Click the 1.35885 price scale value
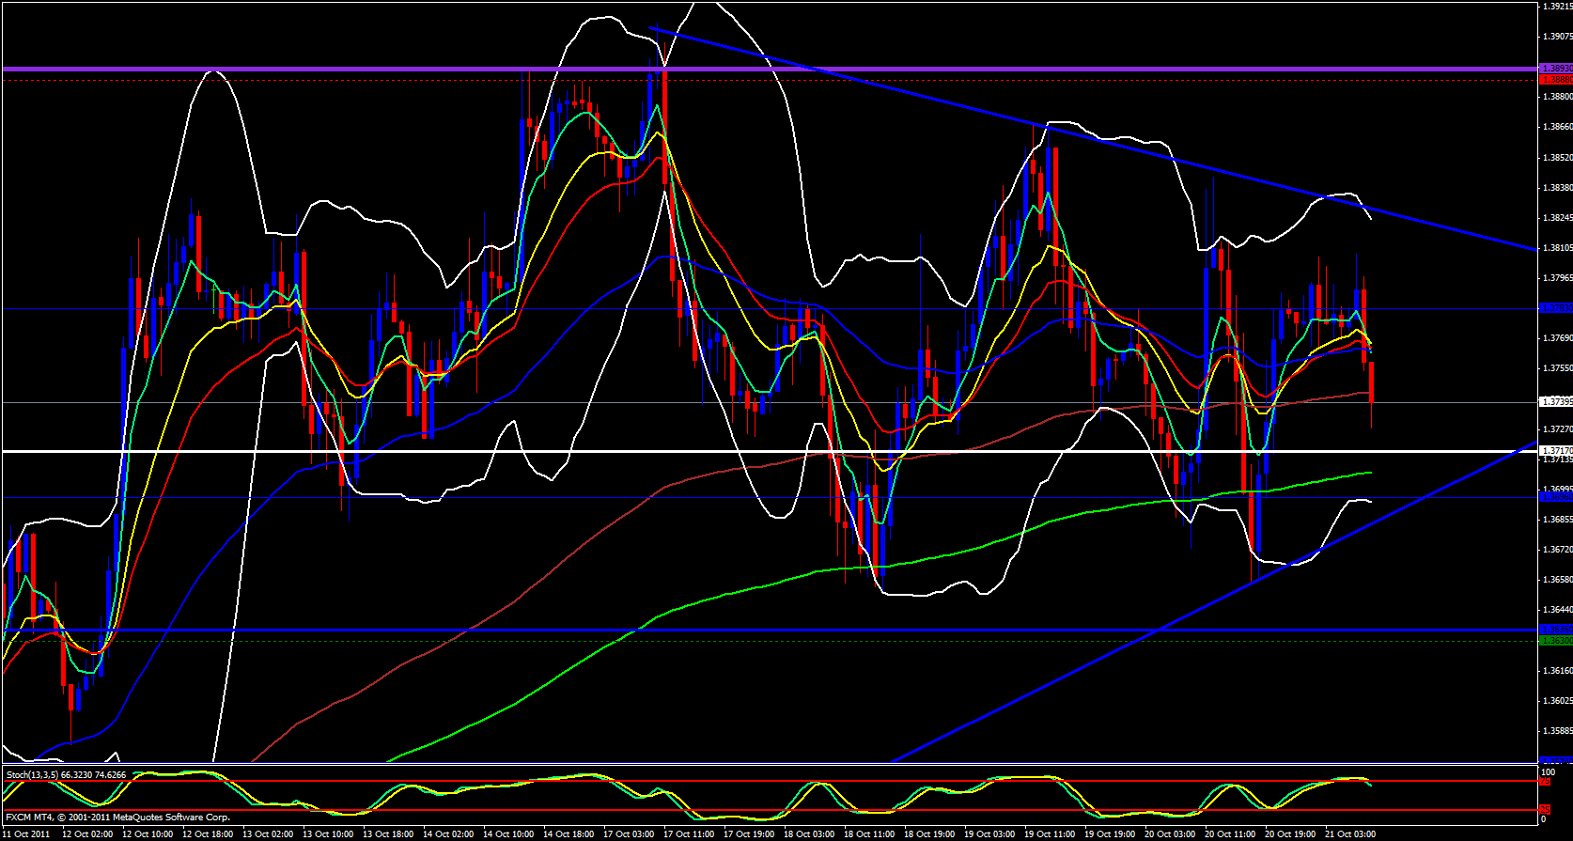 coord(1555,731)
